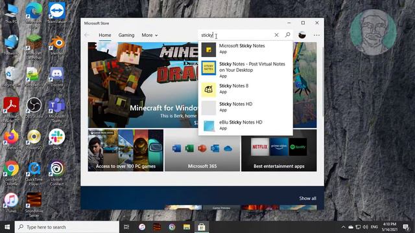Viewport: 415px width, 233px height.
Task: Open Acrobat Reader DC shortcut
Action: coord(11,110)
